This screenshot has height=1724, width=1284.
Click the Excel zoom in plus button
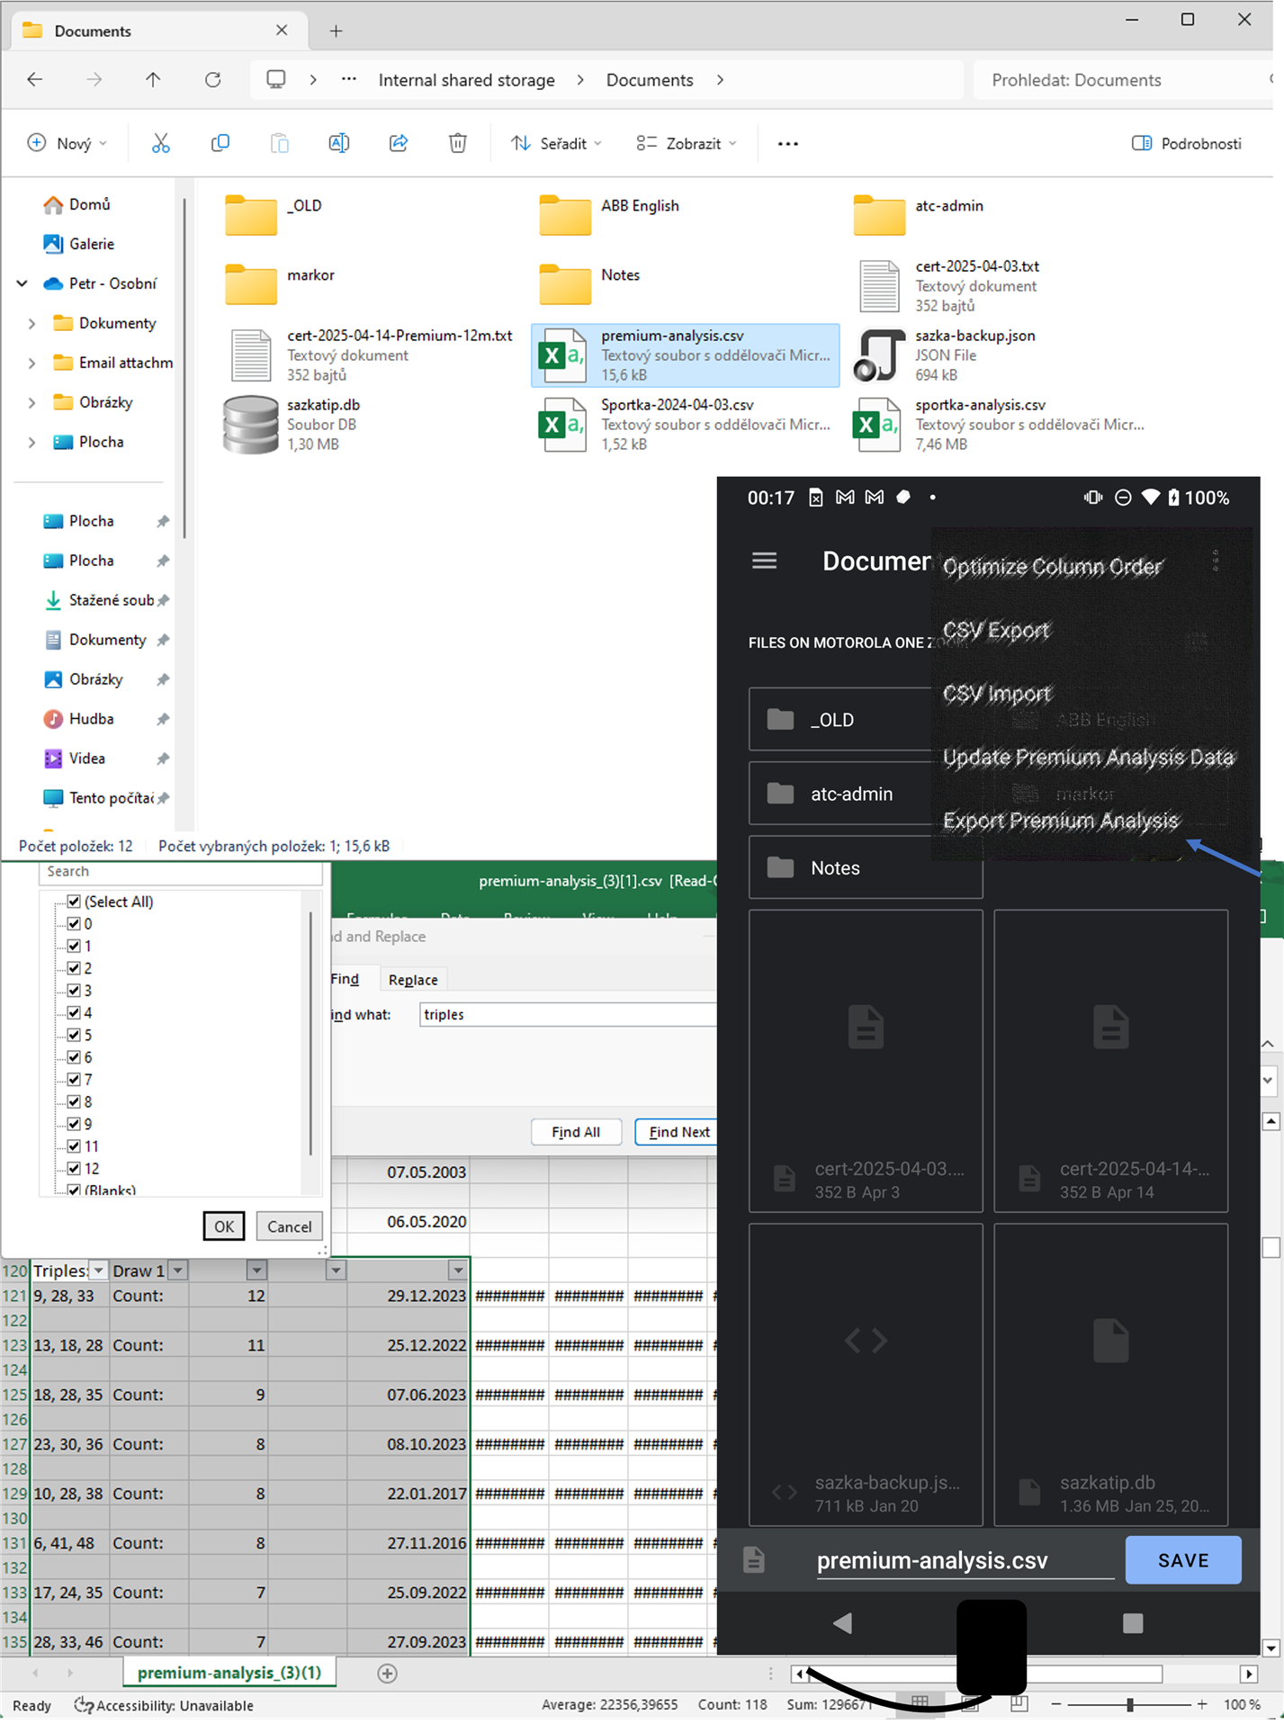pyautogui.click(x=1201, y=1704)
